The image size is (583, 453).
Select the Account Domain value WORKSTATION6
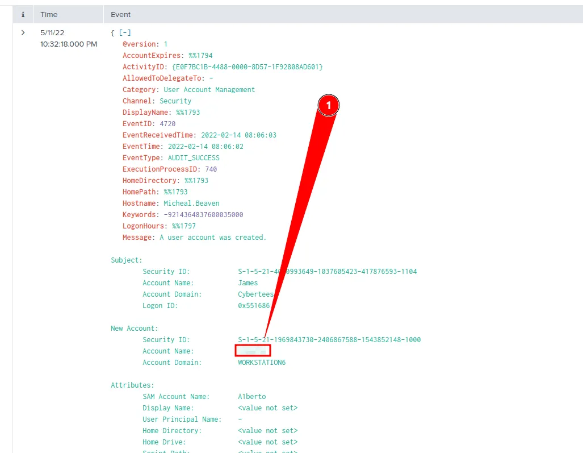point(262,362)
